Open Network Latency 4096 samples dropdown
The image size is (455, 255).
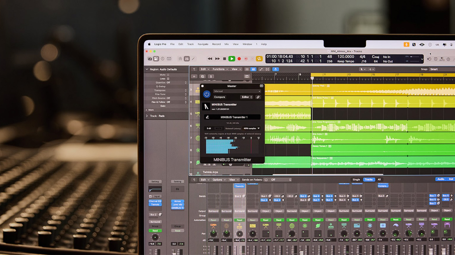click(251, 128)
